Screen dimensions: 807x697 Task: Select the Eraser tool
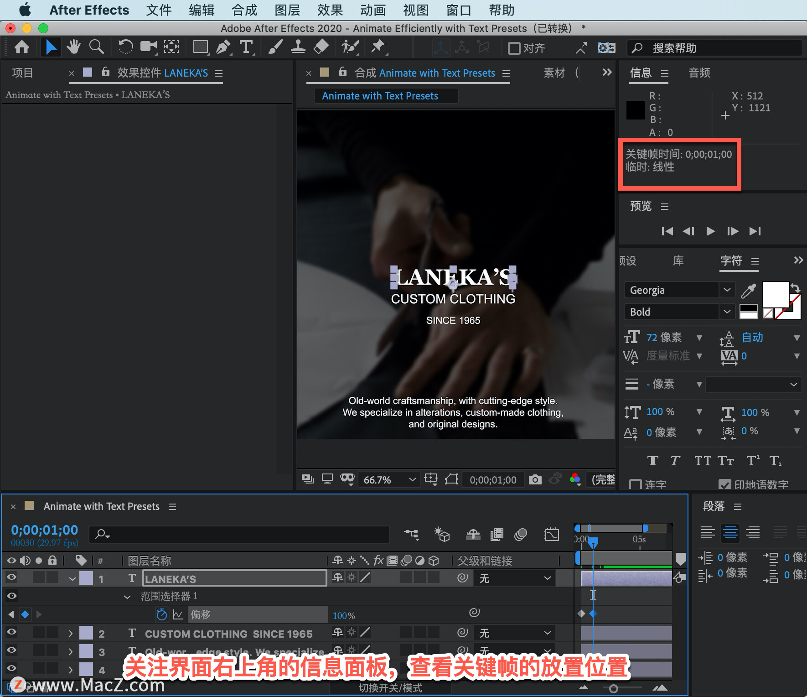tap(321, 47)
